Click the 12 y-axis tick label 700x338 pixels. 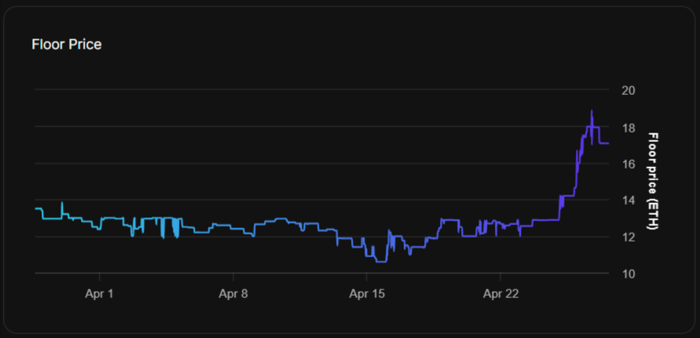coord(628,237)
